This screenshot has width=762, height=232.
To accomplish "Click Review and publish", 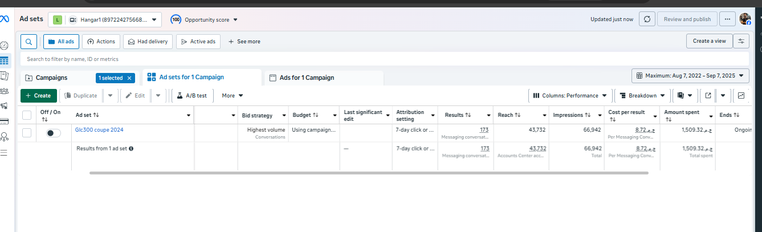I will tap(687, 19).
